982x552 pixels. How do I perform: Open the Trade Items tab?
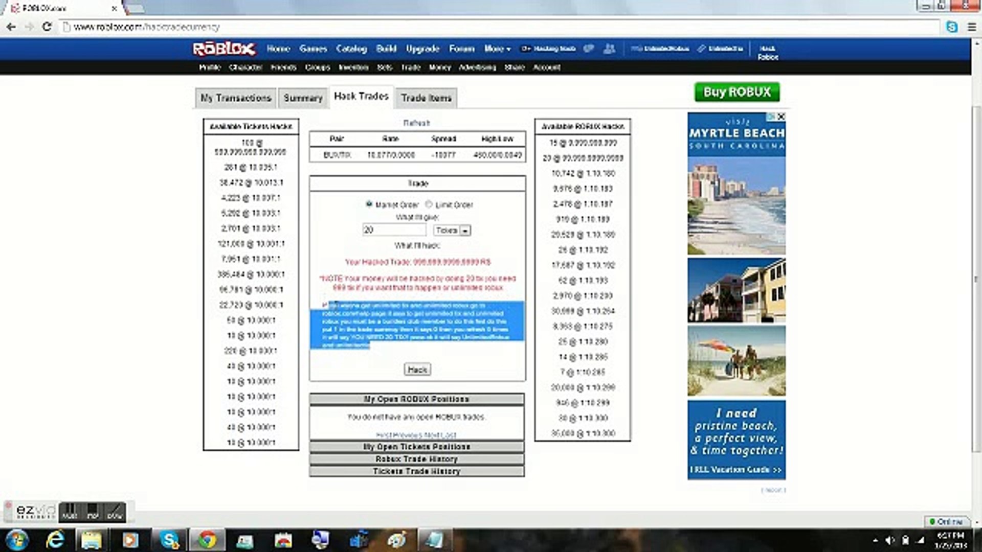426,98
